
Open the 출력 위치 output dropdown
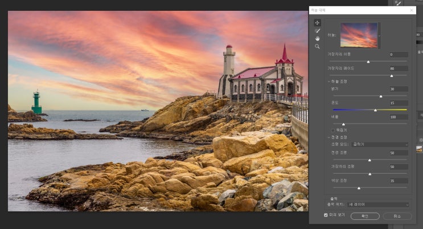click(x=380, y=205)
